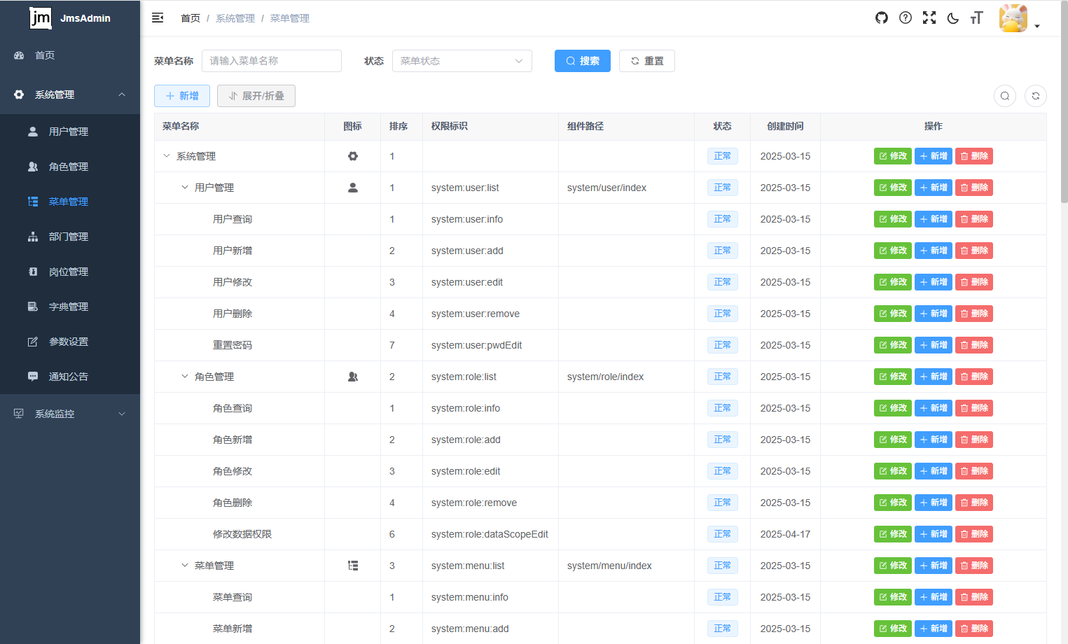Collapse the 菜单管理 tree row chevron
This screenshot has height=644, width=1068.
185,566
